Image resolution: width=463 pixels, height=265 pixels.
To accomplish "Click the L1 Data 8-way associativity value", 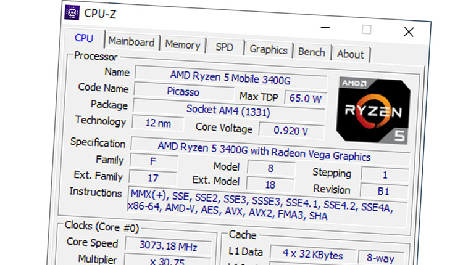I will [380, 258].
